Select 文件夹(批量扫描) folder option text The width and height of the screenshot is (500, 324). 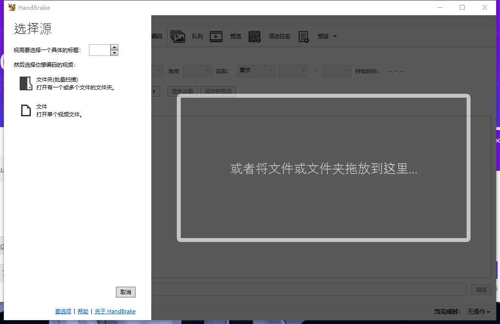point(57,80)
